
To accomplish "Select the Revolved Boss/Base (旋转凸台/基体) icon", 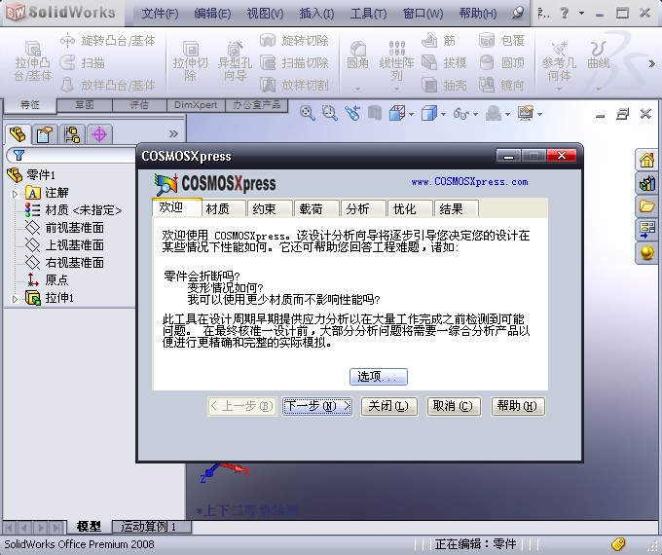I will click(x=67, y=41).
